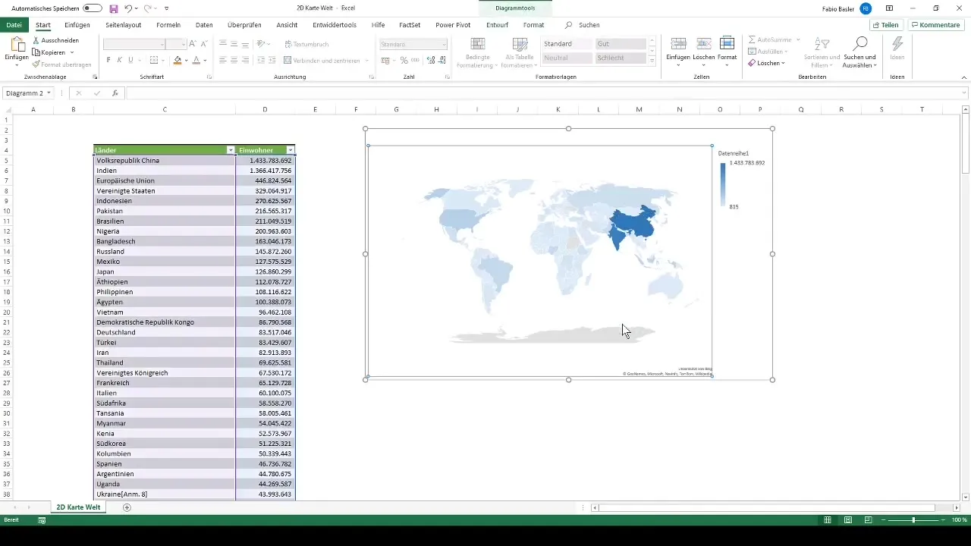Toggle Textumbruch wrap text
971x546 pixels.
306,45
